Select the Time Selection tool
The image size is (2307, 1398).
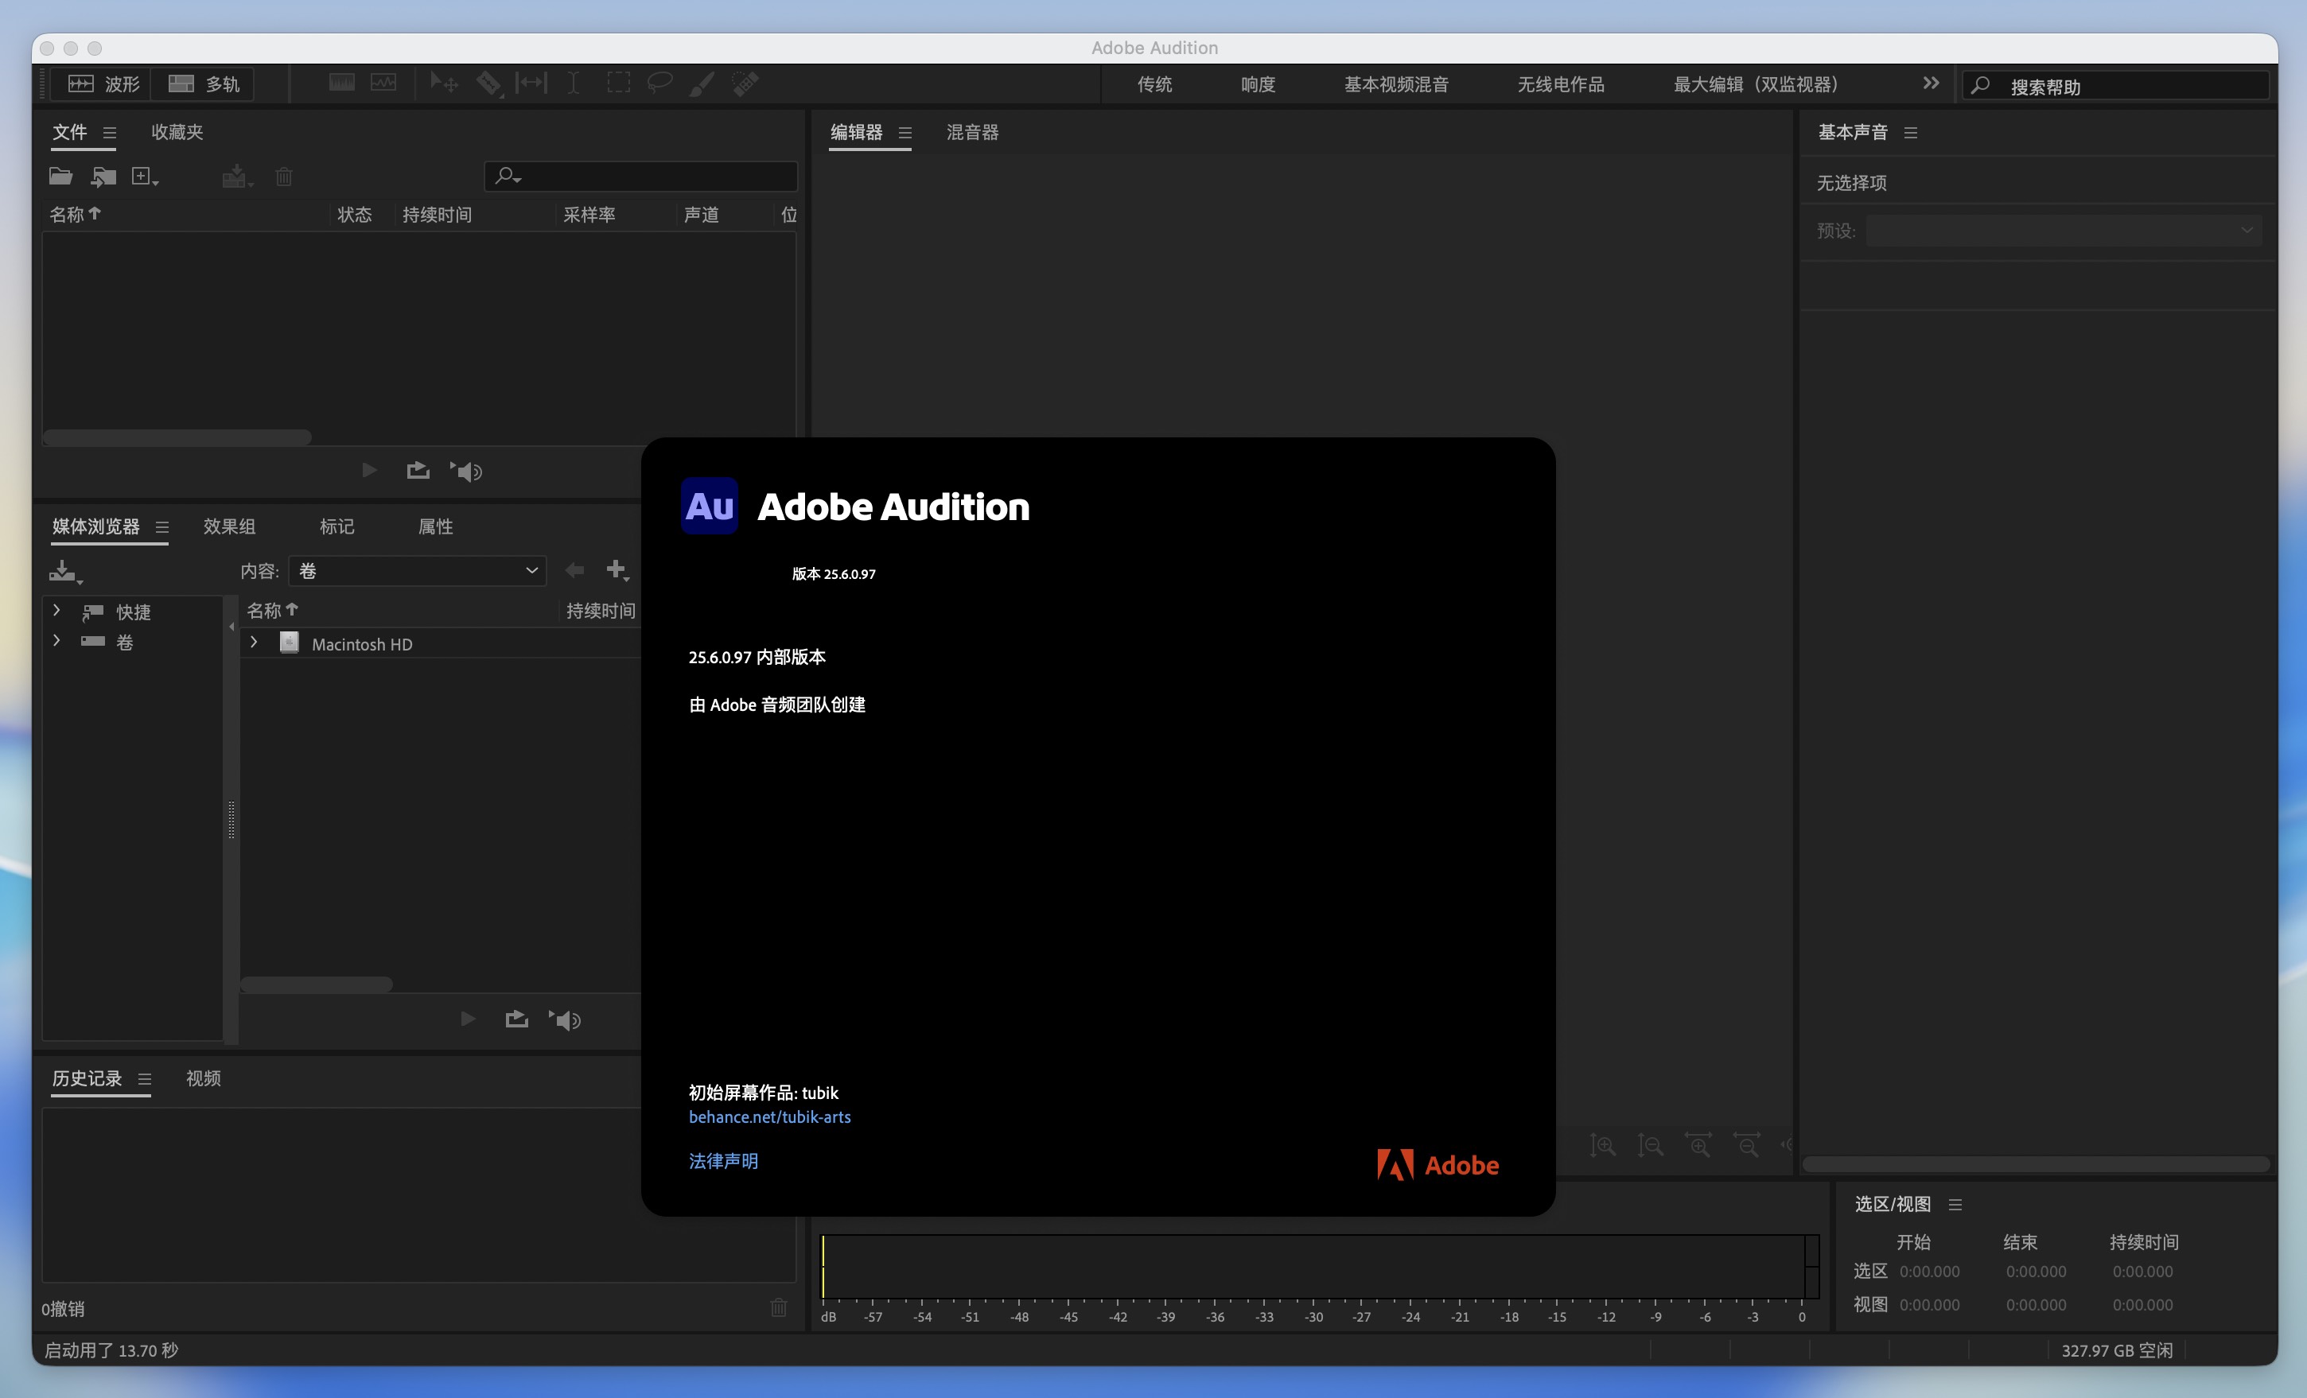point(572,83)
